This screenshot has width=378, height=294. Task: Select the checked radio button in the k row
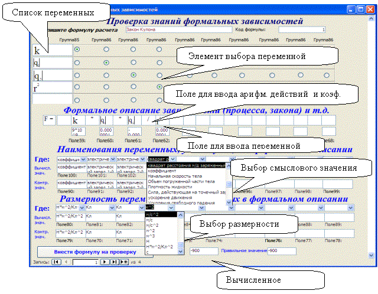(77, 50)
